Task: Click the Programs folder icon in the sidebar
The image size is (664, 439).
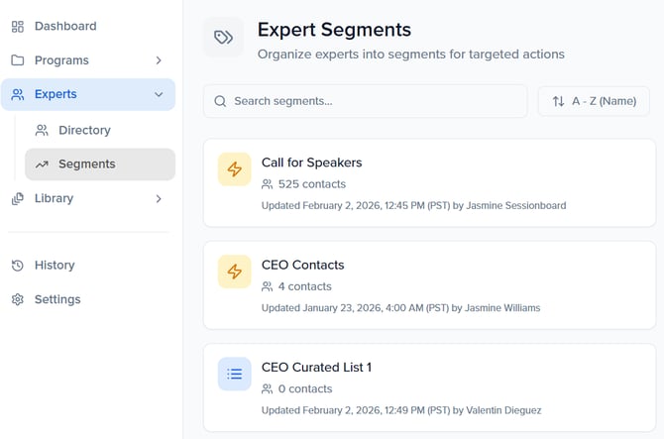Action: (18, 60)
